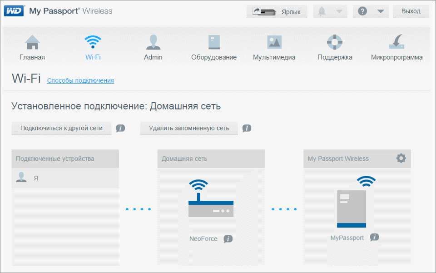The height and width of the screenshot is (273, 436).
Task: Switch to the Микропрограмма tab
Action: pyautogui.click(x=396, y=48)
